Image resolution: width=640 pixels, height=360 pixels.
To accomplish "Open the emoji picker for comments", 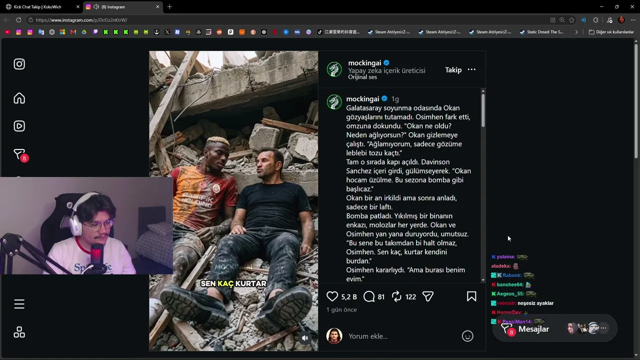I will click(467, 336).
